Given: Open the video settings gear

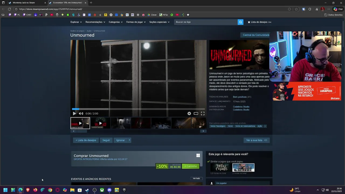Looking at the screenshot, I should coord(189,113).
